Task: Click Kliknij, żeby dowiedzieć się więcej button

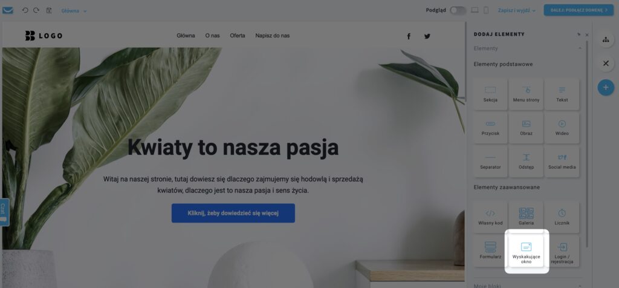Action: point(233,213)
